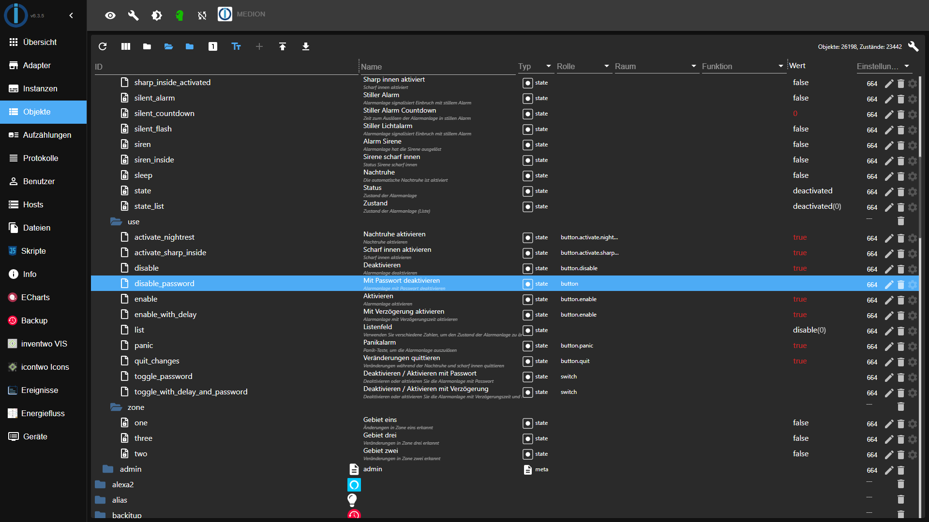This screenshot has width=929, height=522.
Task: Open Einstellungen filter dropdown
Action: click(884, 66)
